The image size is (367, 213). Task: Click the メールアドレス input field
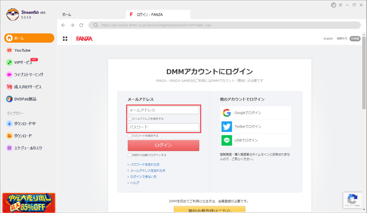click(163, 110)
